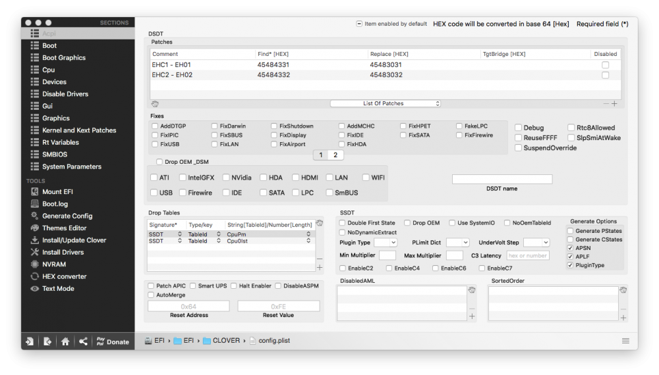Click the share icon in bottom toolbar
This screenshot has height=375, width=659.
pos(83,341)
